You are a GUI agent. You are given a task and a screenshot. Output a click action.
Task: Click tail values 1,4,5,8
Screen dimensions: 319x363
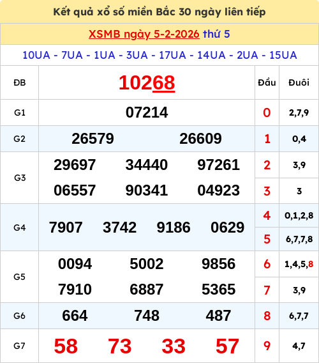click(299, 264)
